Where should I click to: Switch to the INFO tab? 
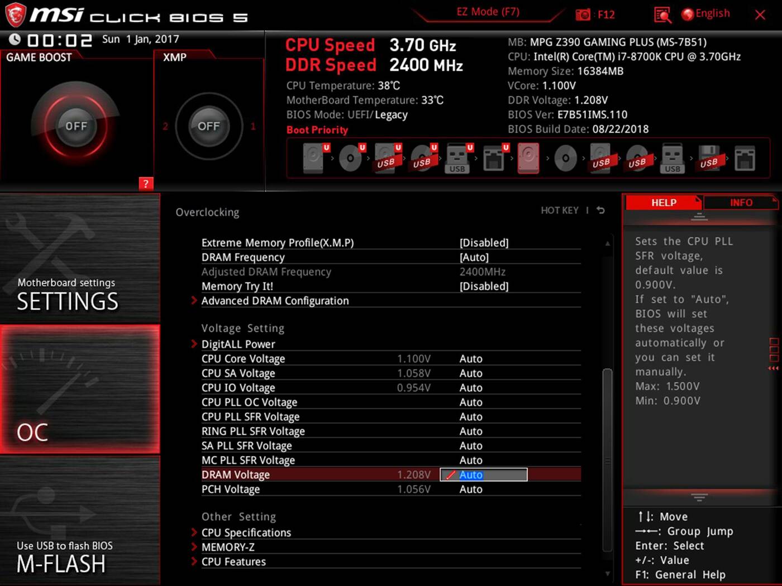741,203
